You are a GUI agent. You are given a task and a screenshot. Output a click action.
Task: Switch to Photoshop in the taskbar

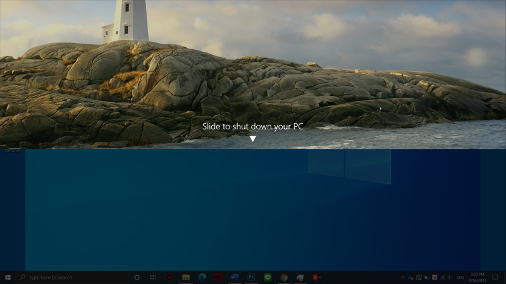[251, 277]
